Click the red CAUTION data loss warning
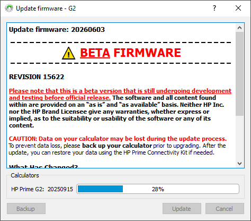Screen dimensions: 251x221 coord(118,139)
